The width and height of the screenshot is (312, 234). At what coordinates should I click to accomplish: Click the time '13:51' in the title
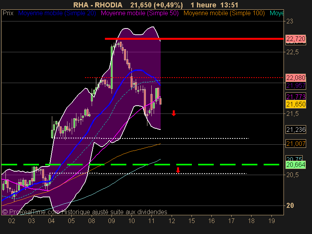point(229,5)
